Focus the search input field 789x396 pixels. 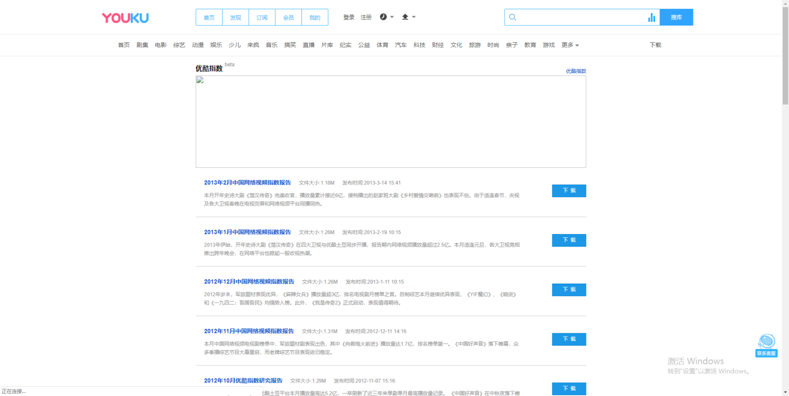tap(580, 18)
